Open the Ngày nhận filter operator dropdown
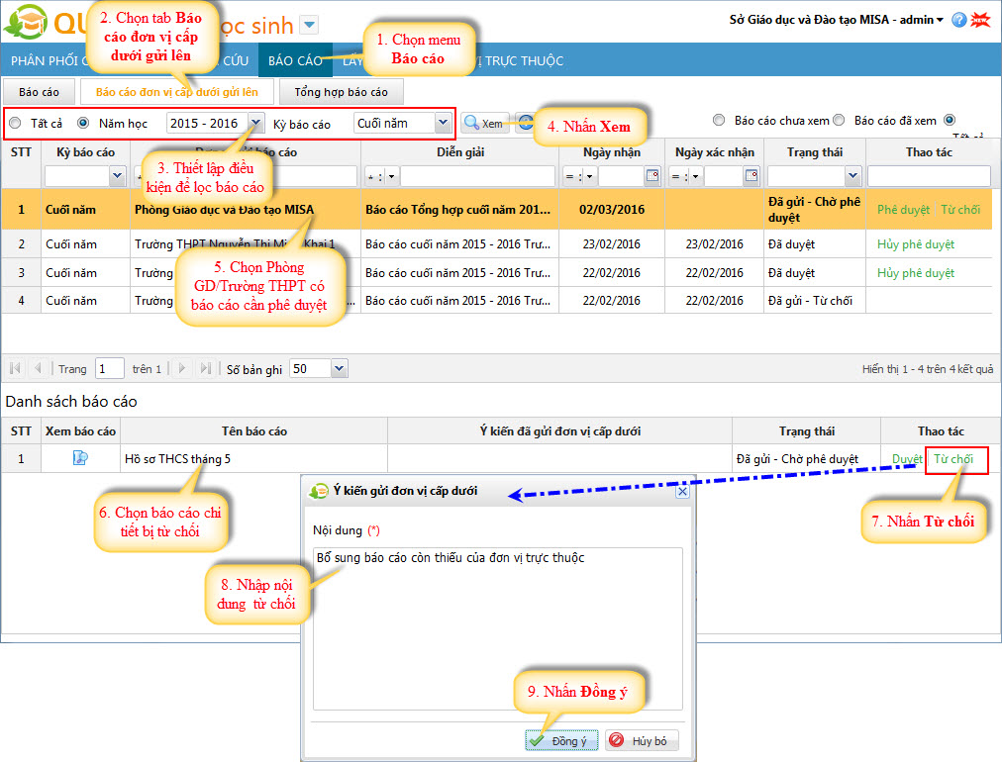 [590, 176]
